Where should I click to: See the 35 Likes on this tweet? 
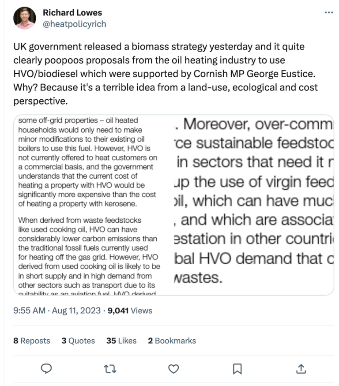coord(122,341)
